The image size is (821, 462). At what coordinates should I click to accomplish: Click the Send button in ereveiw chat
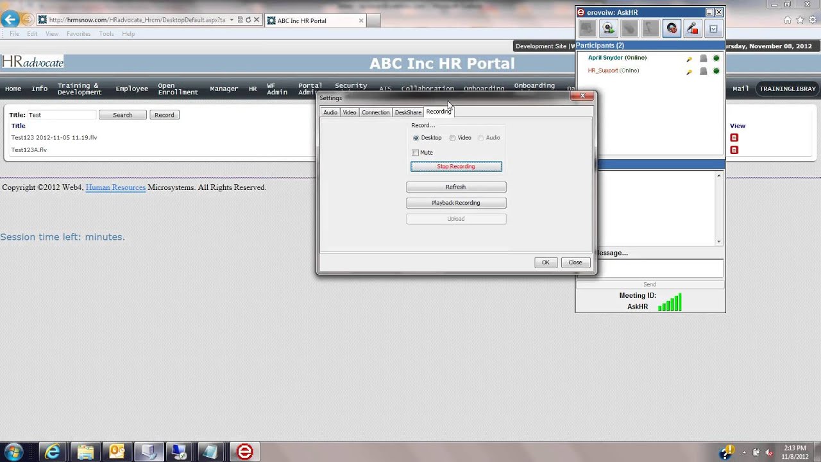coord(650,285)
